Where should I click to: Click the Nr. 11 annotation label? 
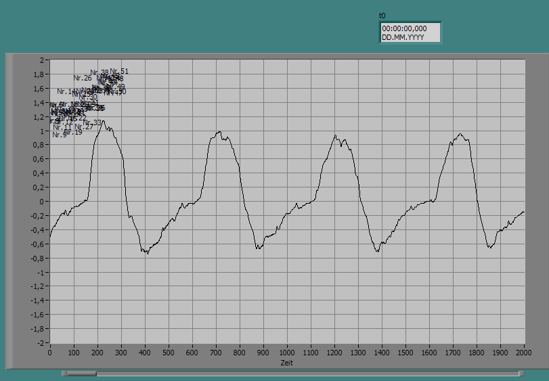click(x=62, y=127)
